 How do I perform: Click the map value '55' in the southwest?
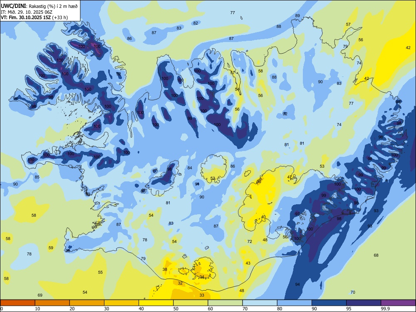100,272
